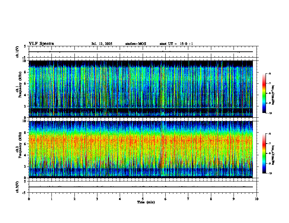Click time axis tick label "10"

[257, 199]
